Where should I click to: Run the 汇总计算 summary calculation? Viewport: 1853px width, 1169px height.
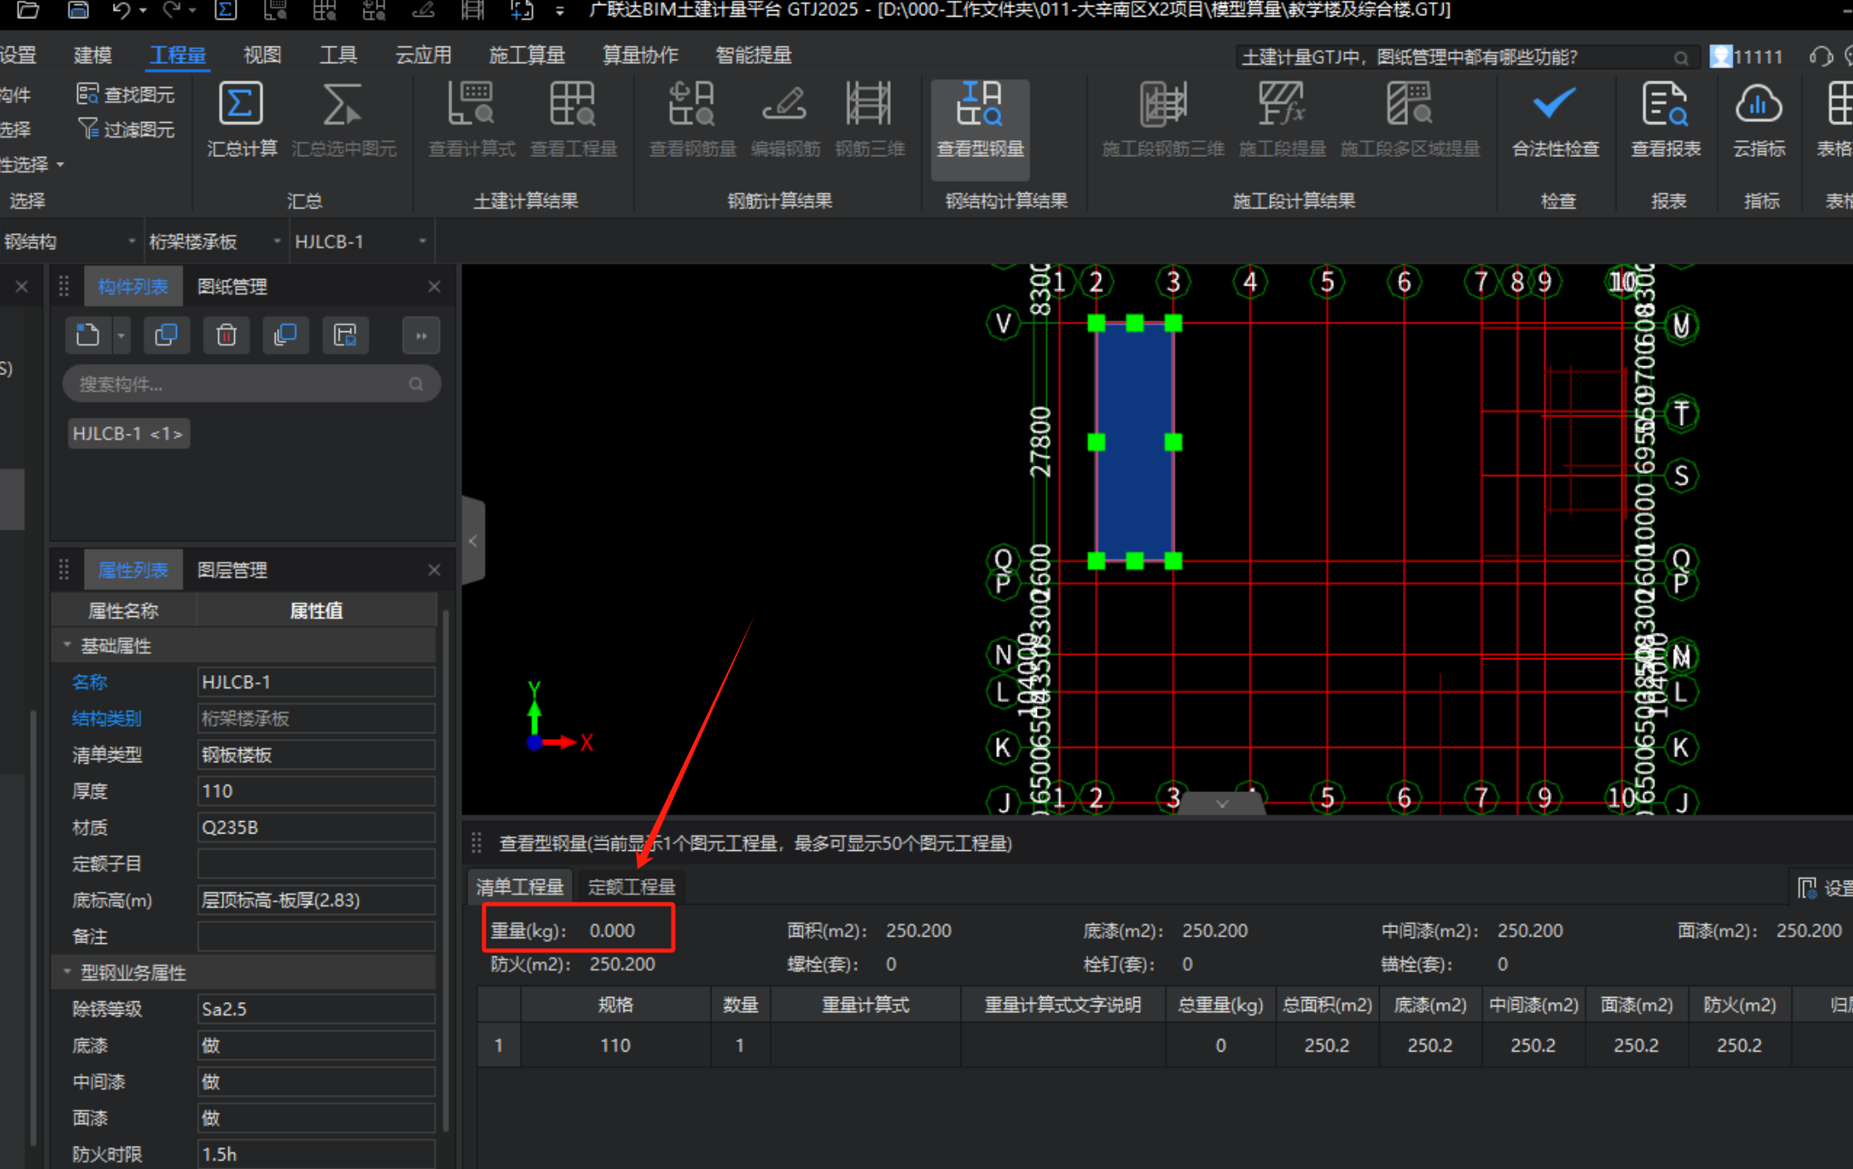click(241, 120)
